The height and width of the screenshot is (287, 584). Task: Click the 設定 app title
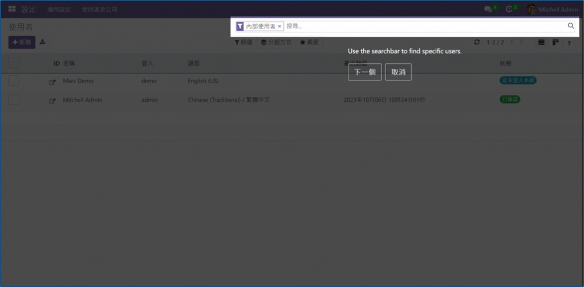(x=29, y=9)
